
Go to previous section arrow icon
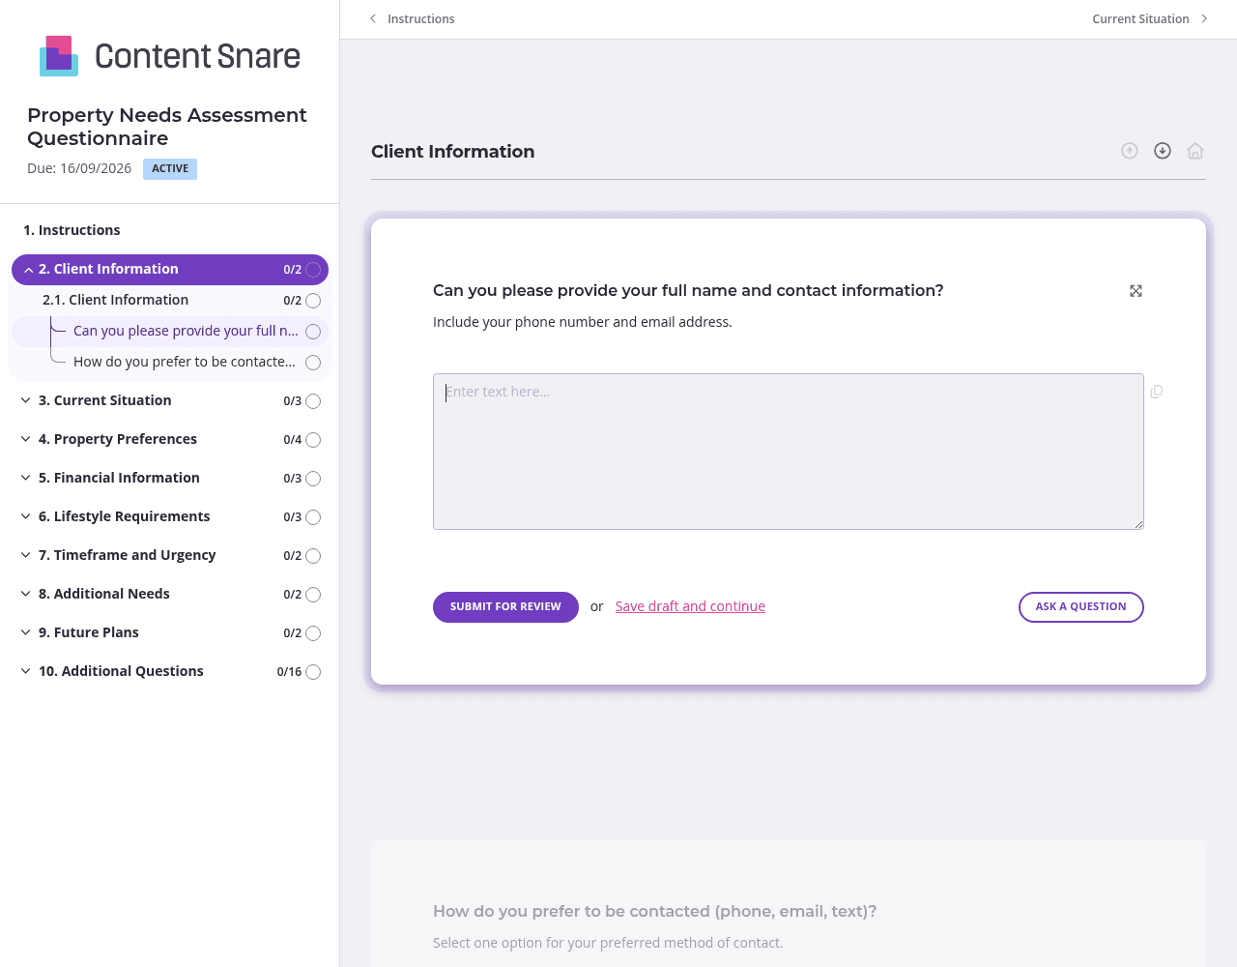point(373,18)
